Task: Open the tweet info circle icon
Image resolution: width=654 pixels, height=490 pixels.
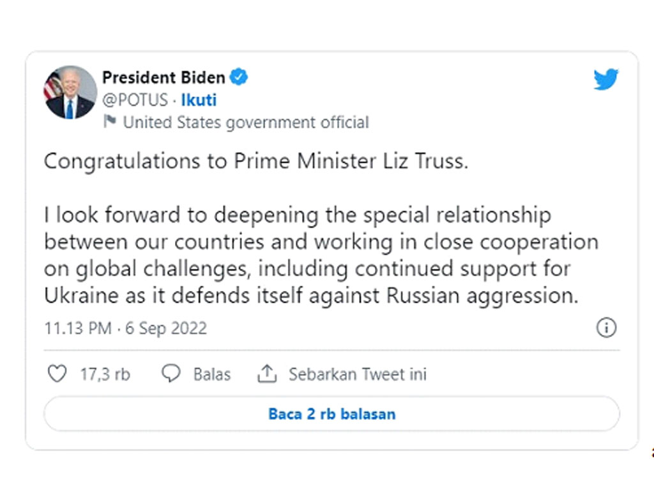Action: [606, 327]
